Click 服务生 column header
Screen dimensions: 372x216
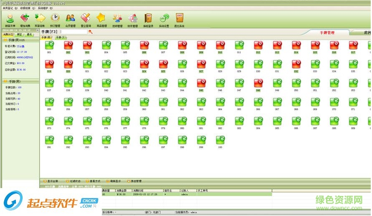172,191
